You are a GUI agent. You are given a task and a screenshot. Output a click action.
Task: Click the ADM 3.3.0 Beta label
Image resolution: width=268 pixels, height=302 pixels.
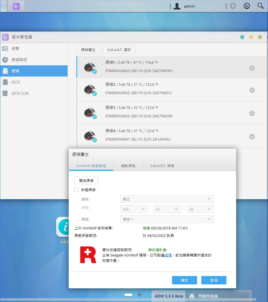(169, 296)
